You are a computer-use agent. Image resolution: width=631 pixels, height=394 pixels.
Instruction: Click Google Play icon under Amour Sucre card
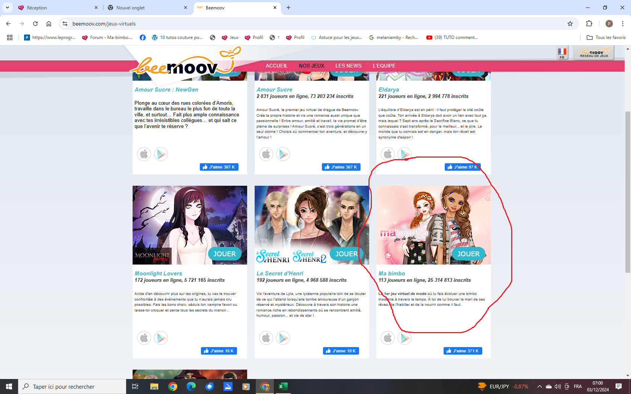pyautogui.click(x=283, y=154)
